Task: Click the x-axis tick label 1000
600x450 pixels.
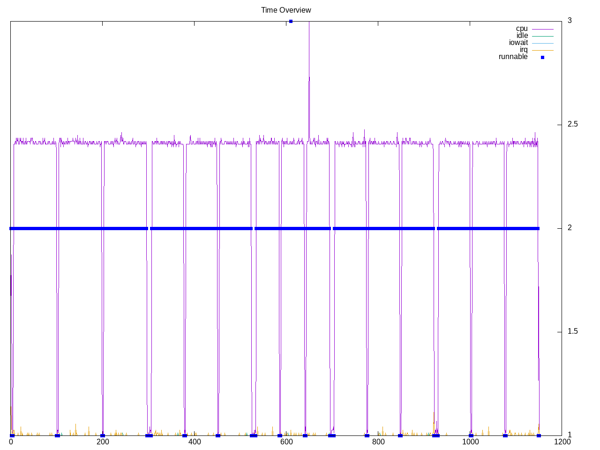Action: pos(470,442)
